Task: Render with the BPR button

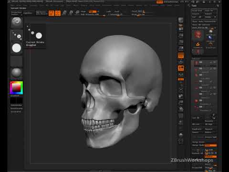Action: pos(181,20)
